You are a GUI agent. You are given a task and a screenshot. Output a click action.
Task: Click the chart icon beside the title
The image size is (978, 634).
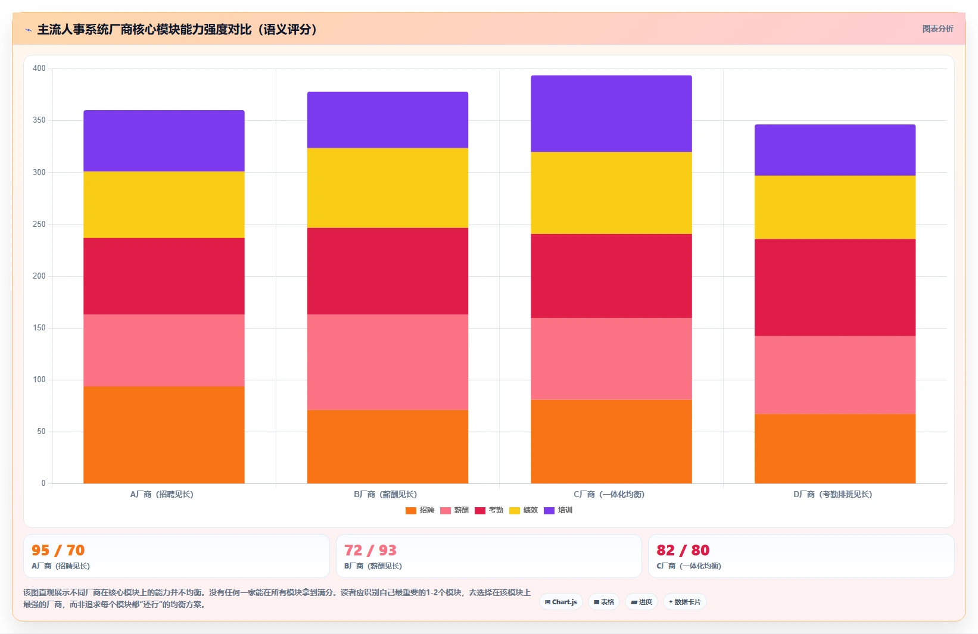tap(28, 30)
